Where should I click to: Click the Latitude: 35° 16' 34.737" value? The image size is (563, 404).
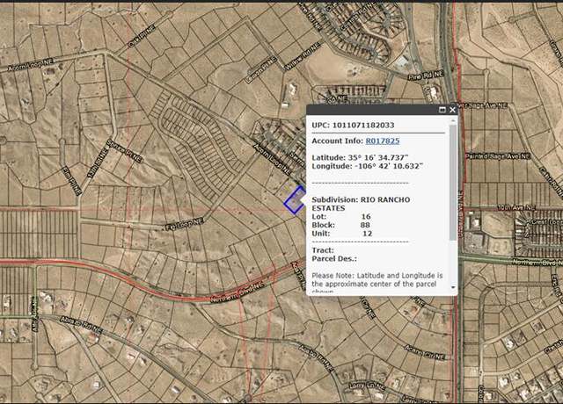360,158
